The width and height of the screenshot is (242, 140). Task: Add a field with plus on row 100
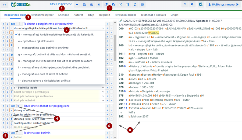[x=107, y=24]
